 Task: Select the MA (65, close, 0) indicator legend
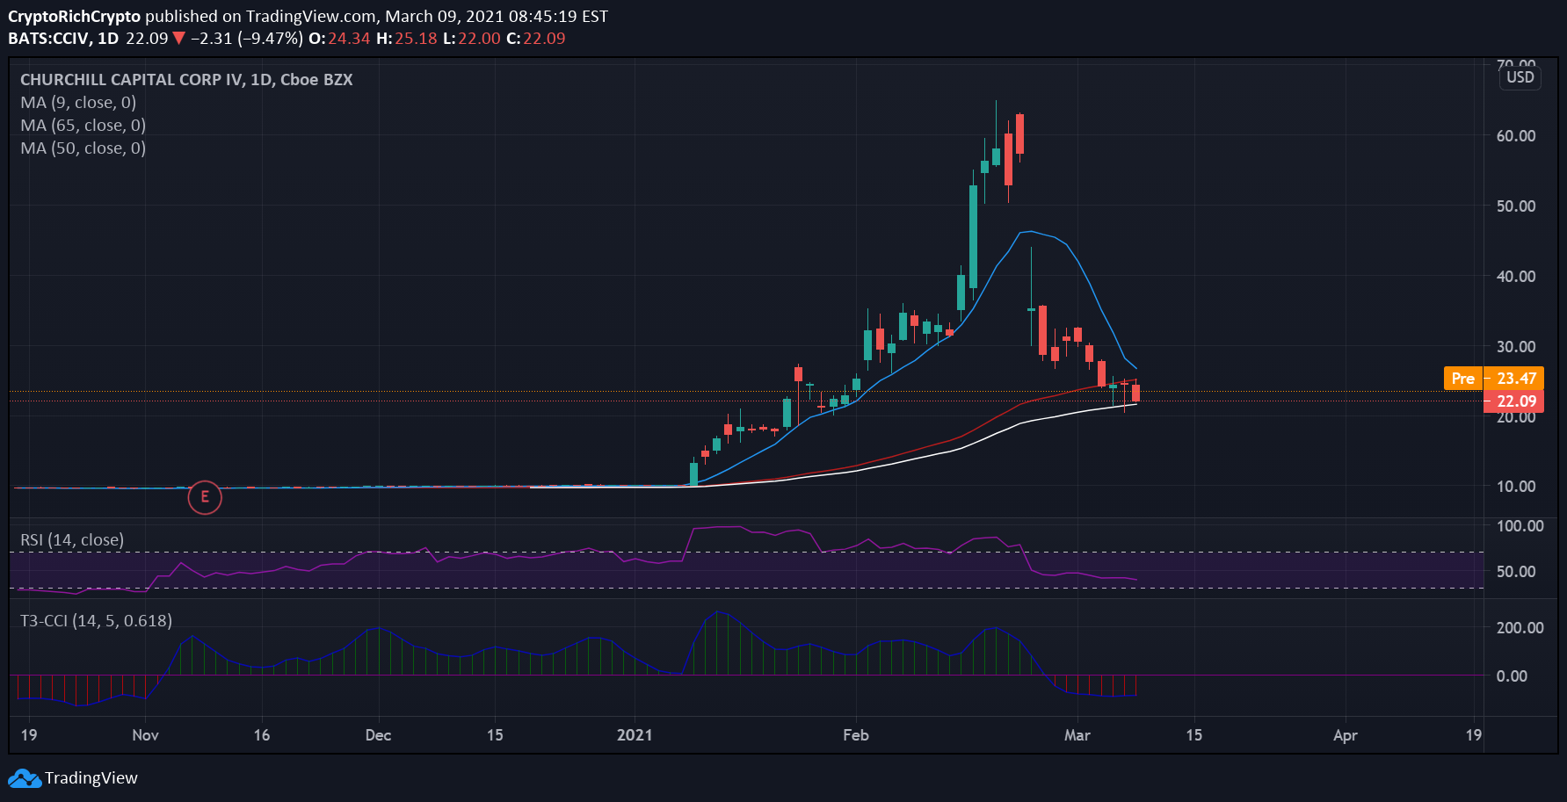(83, 126)
